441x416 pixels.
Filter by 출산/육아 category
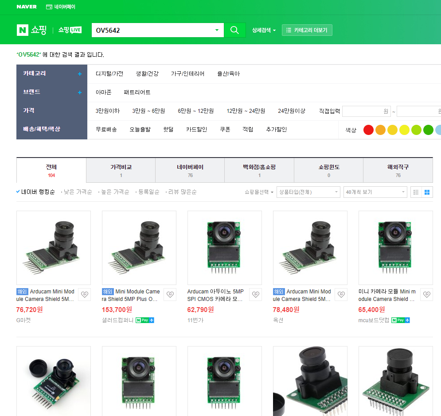click(x=228, y=73)
